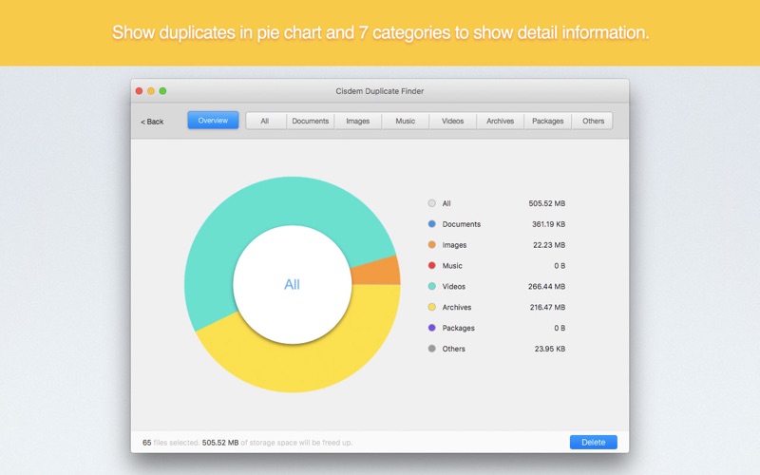The height and width of the screenshot is (475, 760).
Task: Click the red Music legend dot
Action: pyautogui.click(x=432, y=266)
